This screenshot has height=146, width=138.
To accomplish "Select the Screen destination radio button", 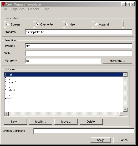I will [x=8, y=24].
